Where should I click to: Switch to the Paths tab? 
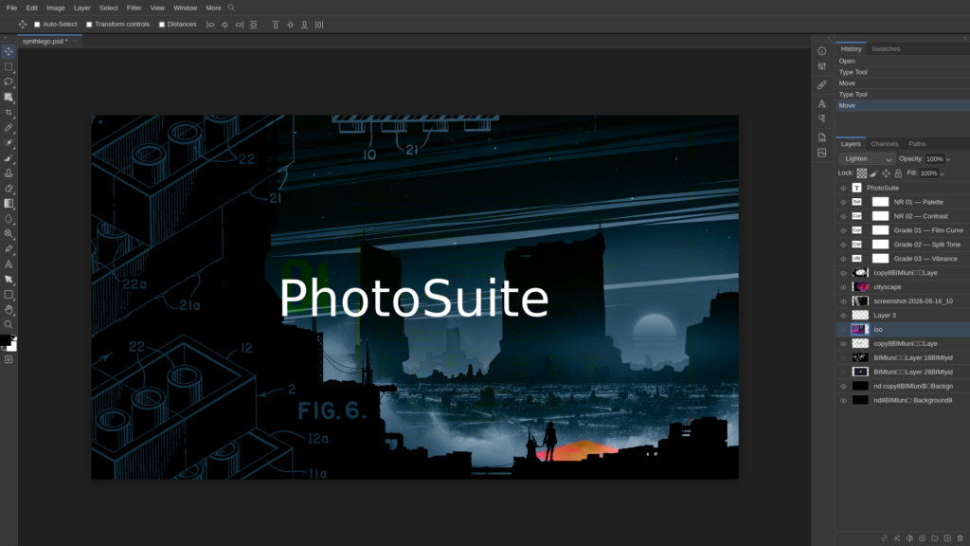917,144
